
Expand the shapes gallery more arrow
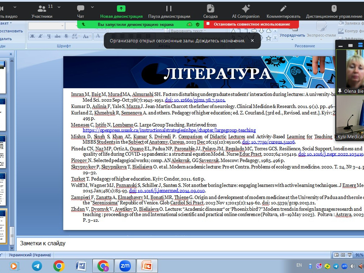[275, 38]
